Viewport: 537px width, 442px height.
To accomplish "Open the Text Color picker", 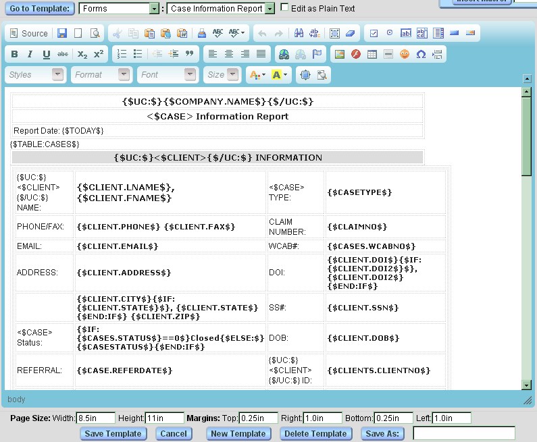I will 257,75.
